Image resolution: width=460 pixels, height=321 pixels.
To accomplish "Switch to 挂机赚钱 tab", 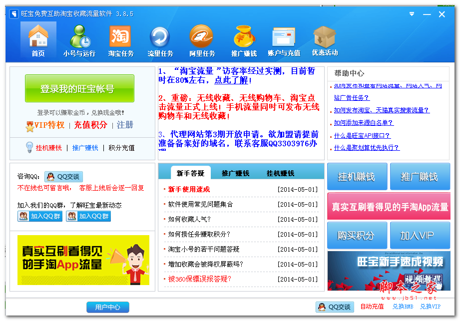I will coord(280,173).
